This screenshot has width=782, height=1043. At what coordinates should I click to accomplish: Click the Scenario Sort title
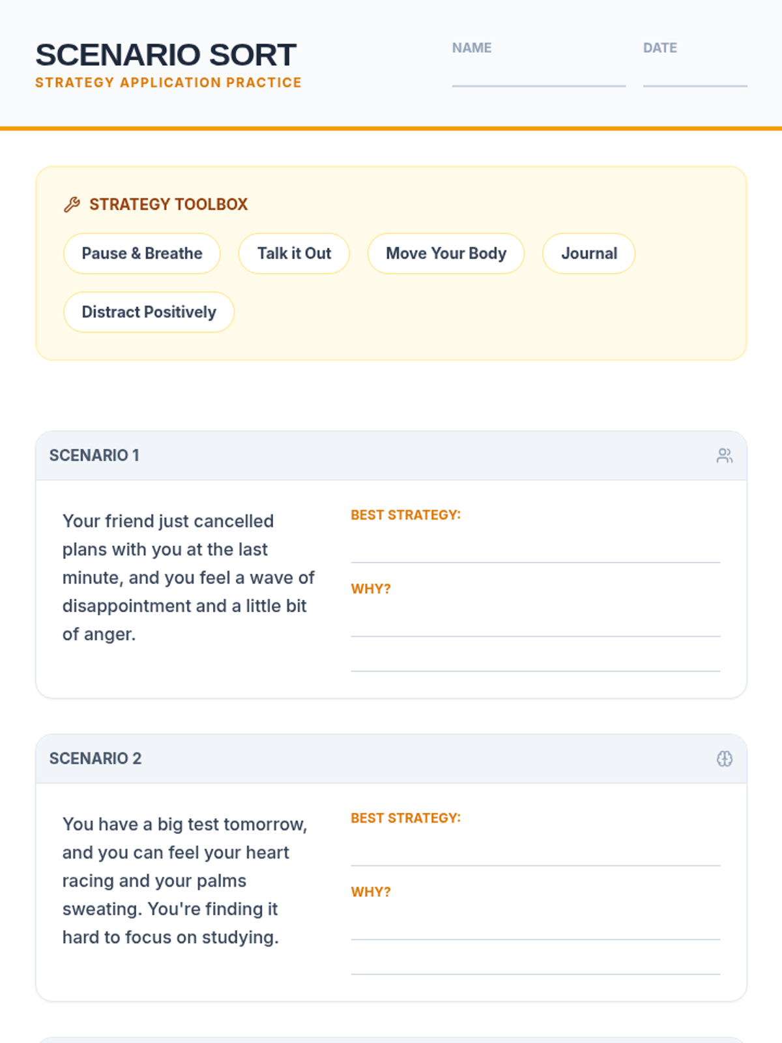[166, 55]
